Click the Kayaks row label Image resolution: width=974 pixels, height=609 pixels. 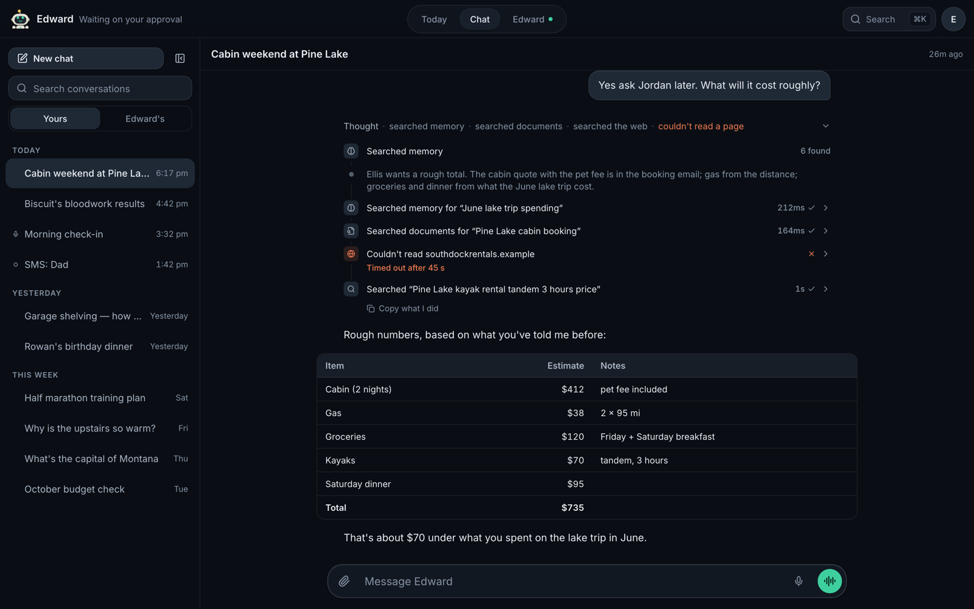(340, 460)
